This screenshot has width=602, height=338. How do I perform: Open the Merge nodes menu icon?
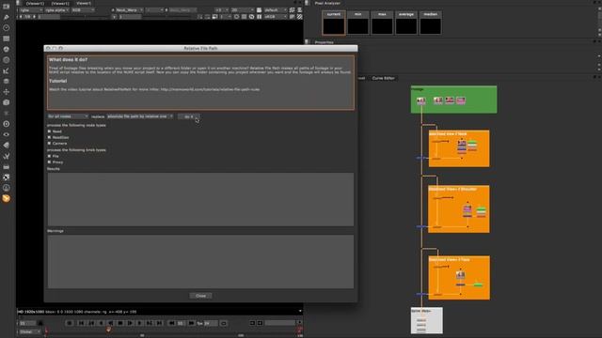7,82
